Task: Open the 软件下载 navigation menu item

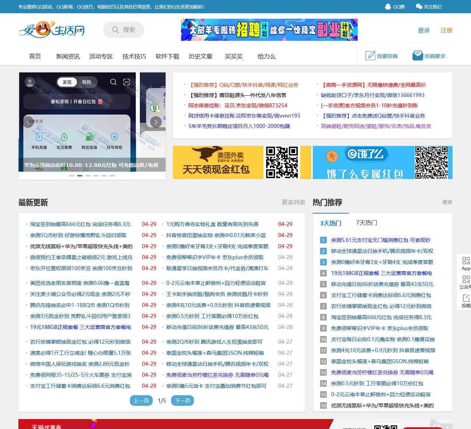Action: click(167, 56)
